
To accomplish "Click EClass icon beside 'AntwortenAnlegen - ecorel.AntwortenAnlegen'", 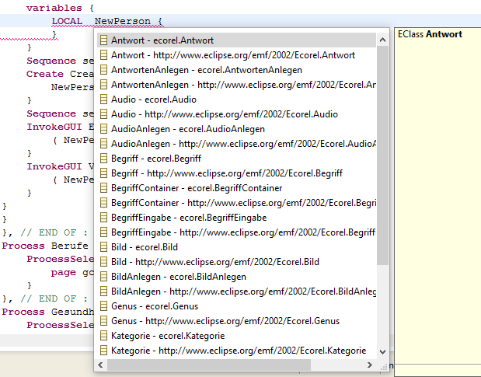I will pyautogui.click(x=103, y=70).
